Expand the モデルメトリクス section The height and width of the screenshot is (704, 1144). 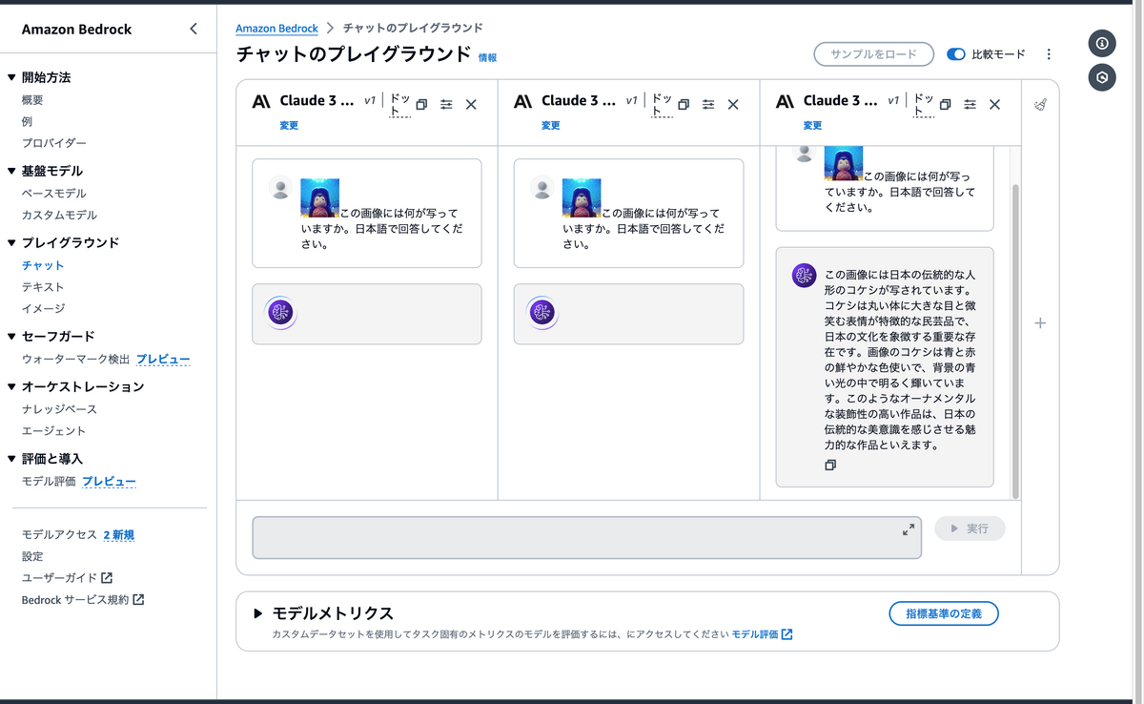pos(258,613)
